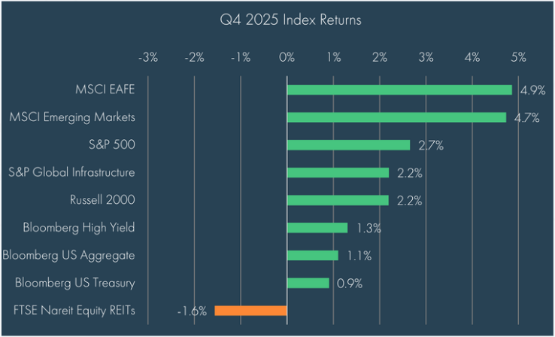Click the 0% axis tick label
The image size is (555, 337).
287,57
